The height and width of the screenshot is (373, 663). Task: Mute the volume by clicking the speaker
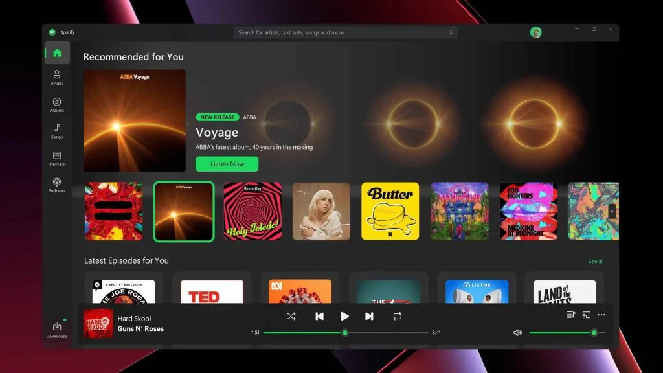pos(517,332)
